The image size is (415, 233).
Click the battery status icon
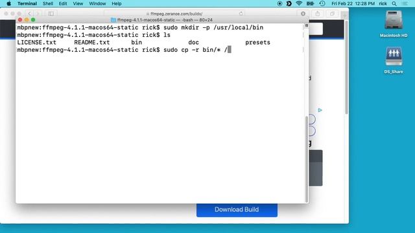pyautogui.click(x=310, y=3)
